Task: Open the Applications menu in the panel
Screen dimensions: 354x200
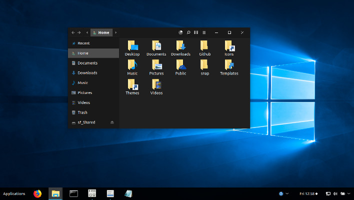Action: pyautogui.click(x=14, y=193)
